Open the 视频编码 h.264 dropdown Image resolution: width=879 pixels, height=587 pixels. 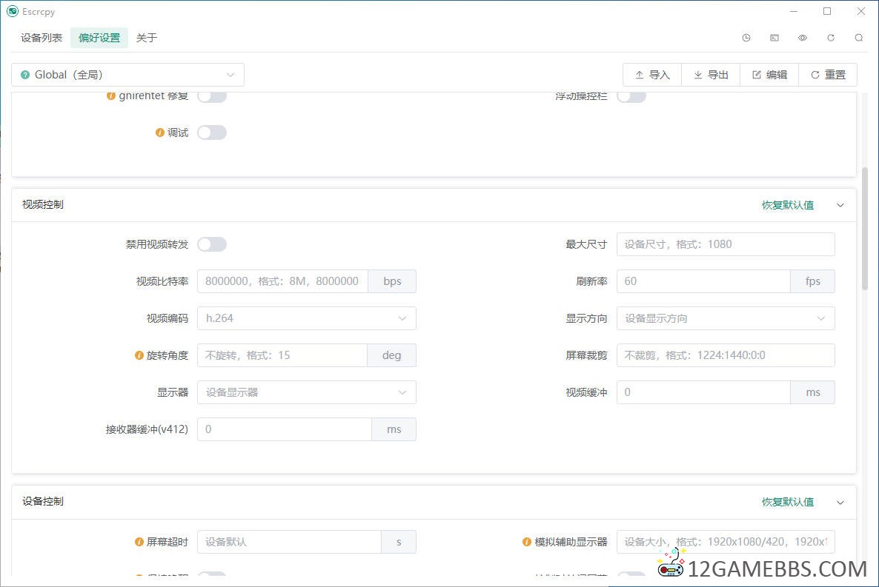(x=307, y=318)
